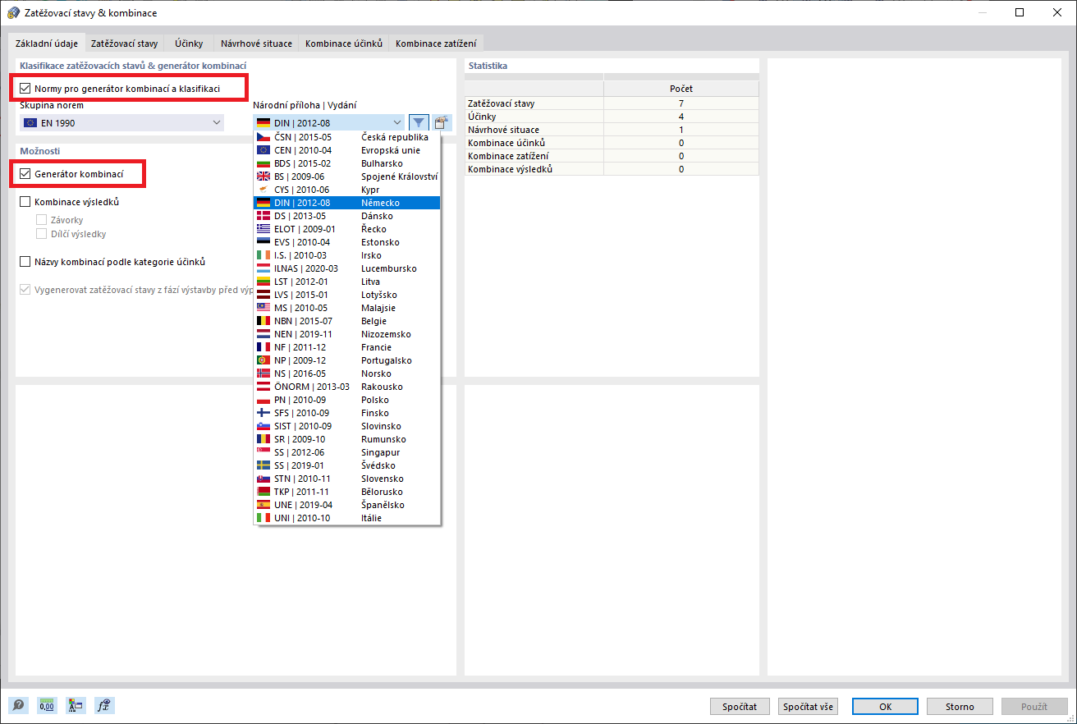Click the edit settings icon right of the funnel

tap(442, 122)
